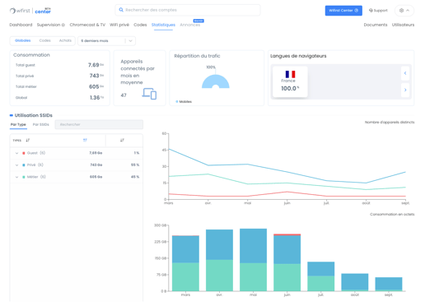Click the Mobiles legend dot

[x=177, y=102]
